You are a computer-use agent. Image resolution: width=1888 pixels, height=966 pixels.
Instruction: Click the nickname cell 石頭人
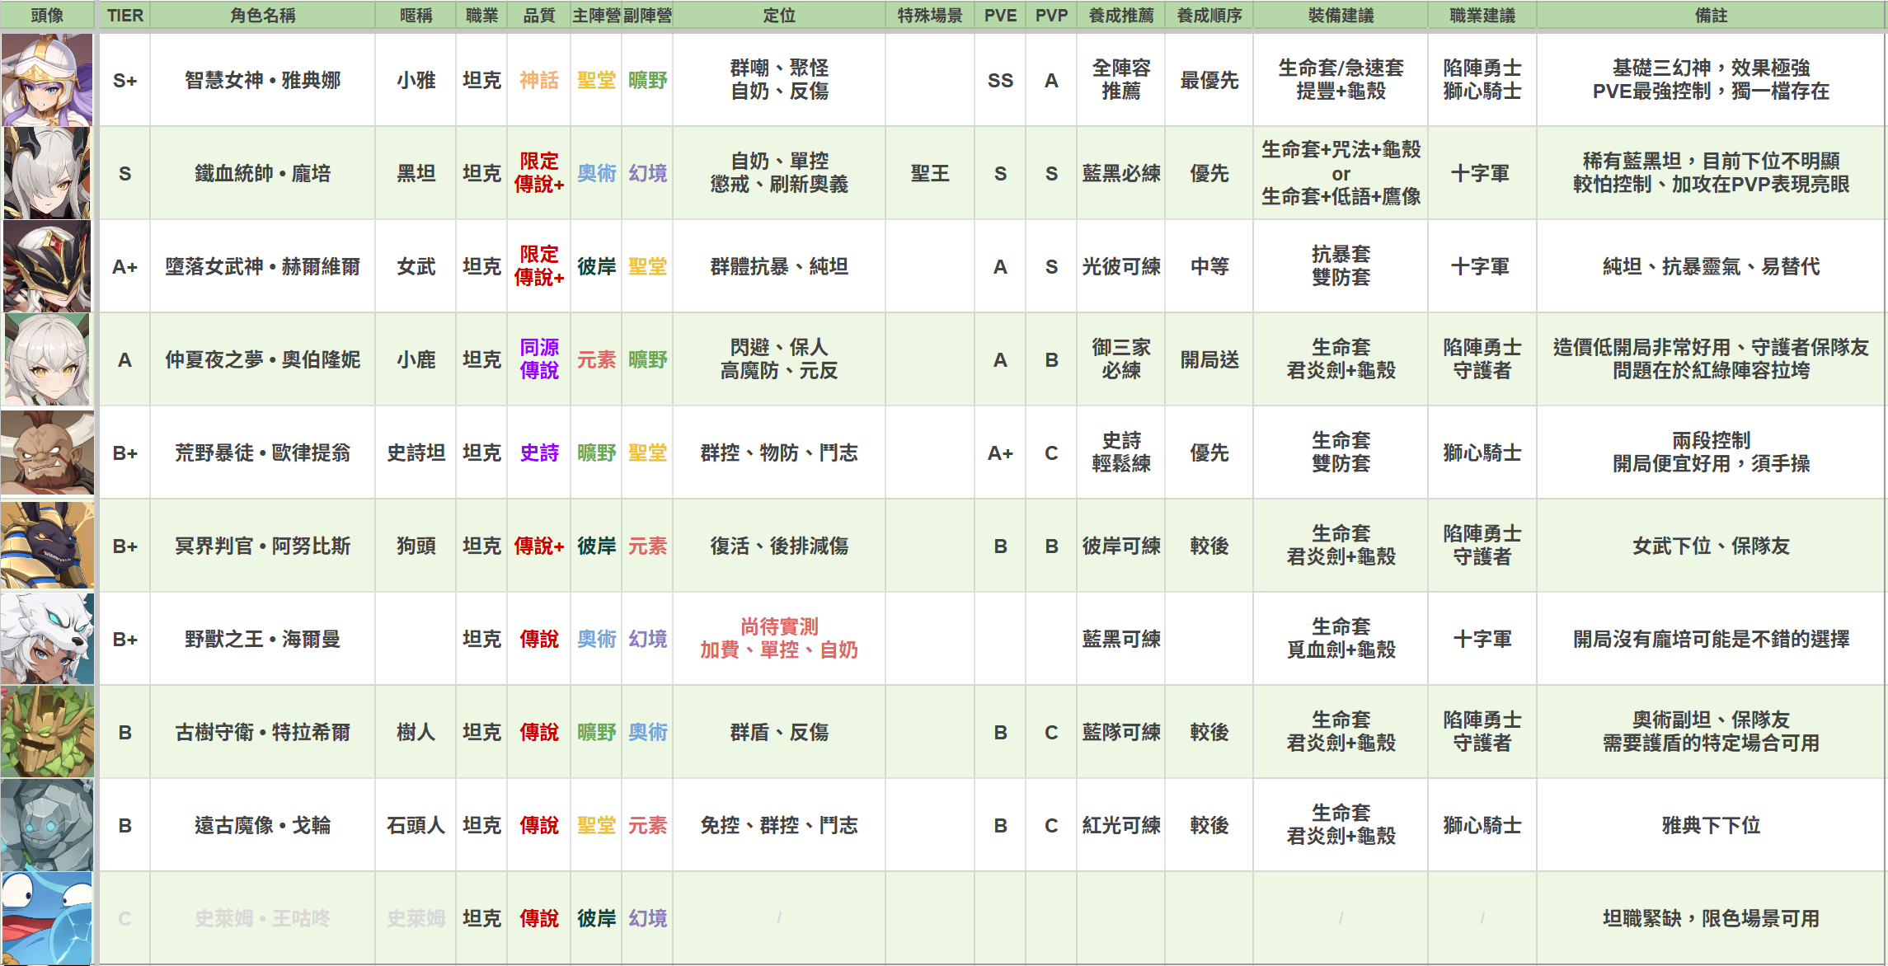416,825
